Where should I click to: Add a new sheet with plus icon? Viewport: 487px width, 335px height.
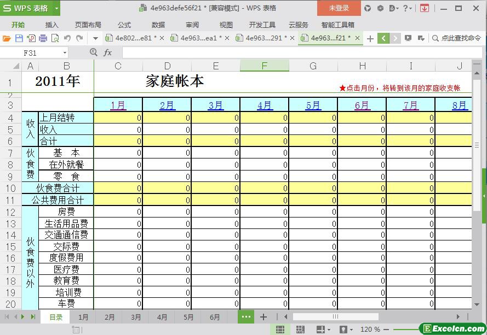pos(263,317)
